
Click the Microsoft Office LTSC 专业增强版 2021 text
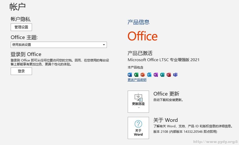[164, 60]
